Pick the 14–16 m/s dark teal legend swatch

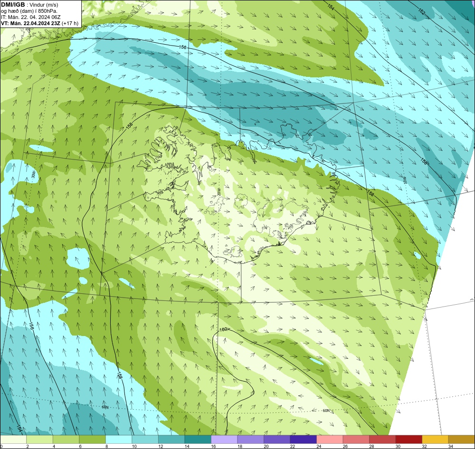(x=198, y=440)
